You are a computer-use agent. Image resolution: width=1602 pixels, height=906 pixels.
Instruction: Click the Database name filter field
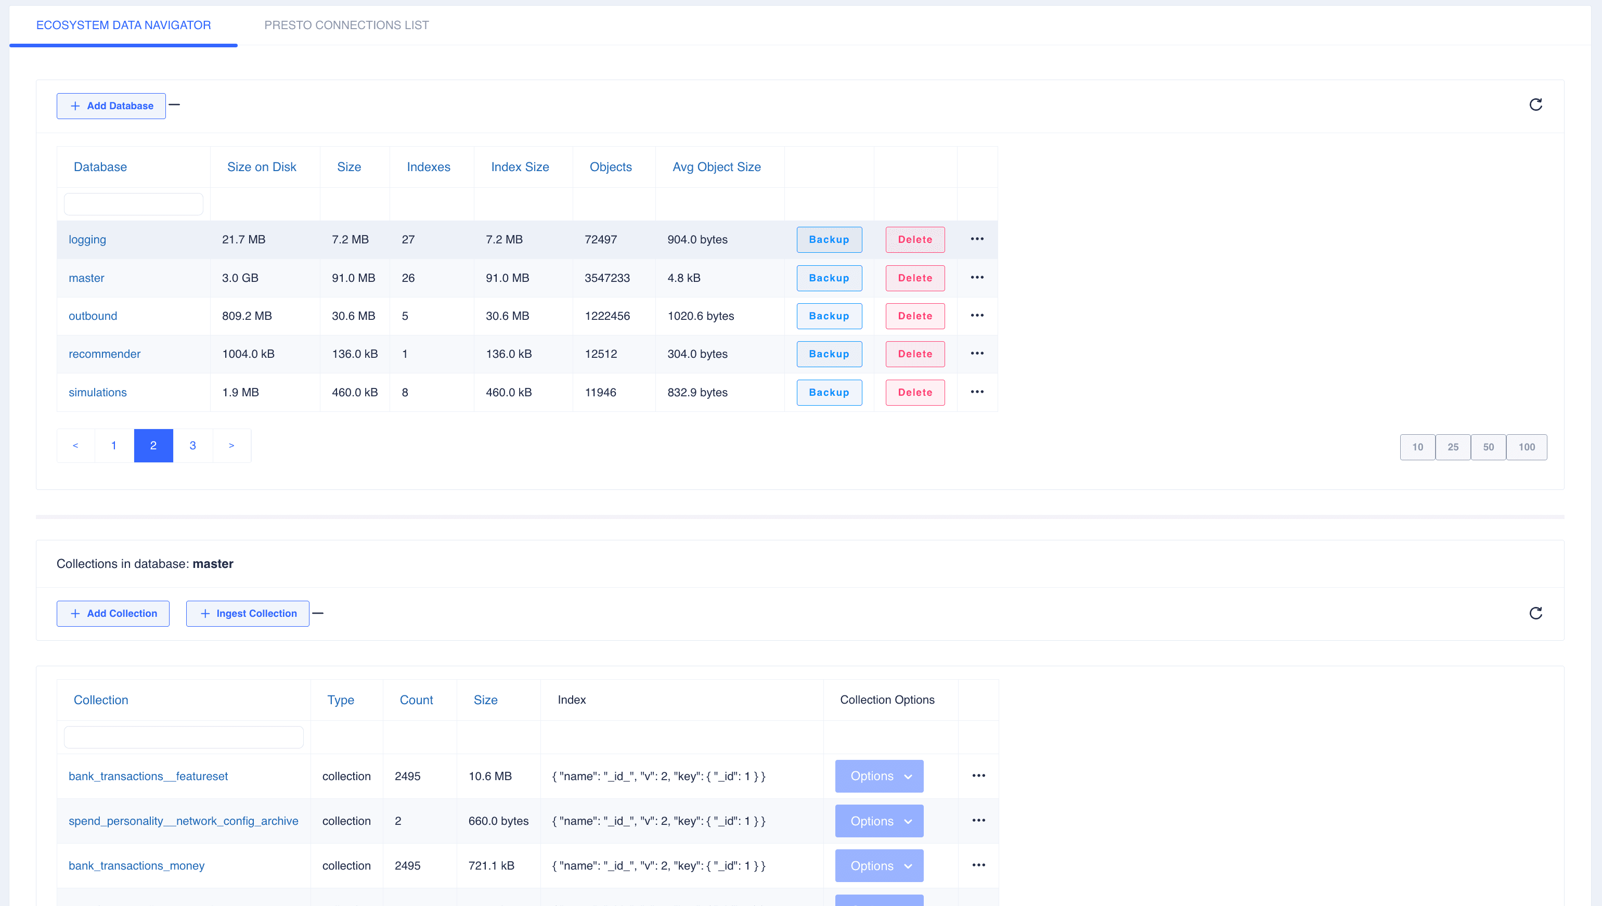(x=133, y=204)
